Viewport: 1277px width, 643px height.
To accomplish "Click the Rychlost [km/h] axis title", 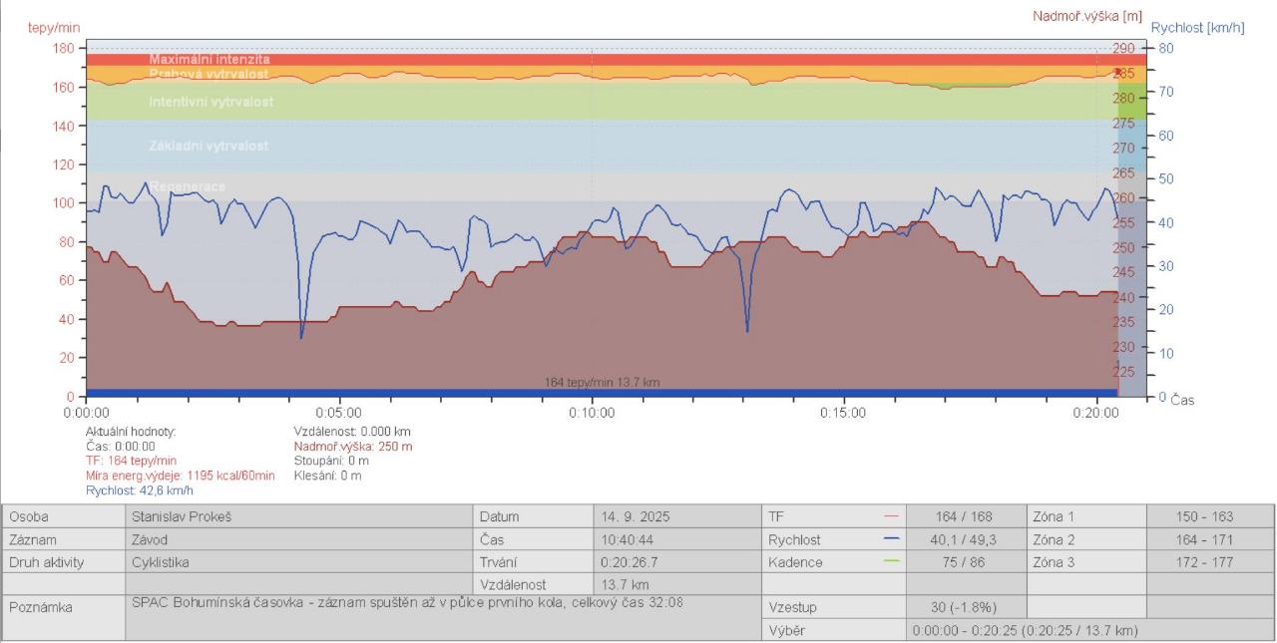I will pyautogui.click(x=1197, y=28).
